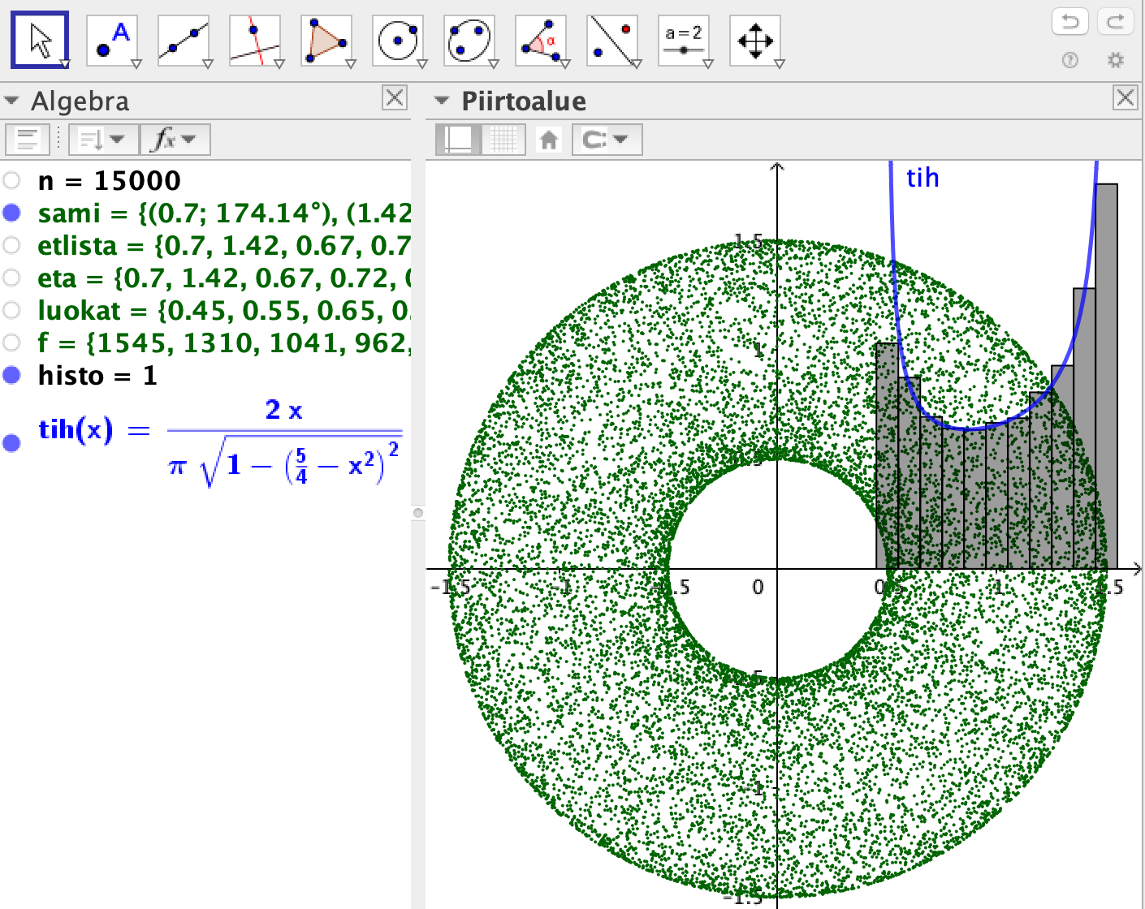The width and height of the screenshot is (1145, 909).
Task: Show the etlista object in graphics
Action: pyautogui.click(x=11, y=245)
